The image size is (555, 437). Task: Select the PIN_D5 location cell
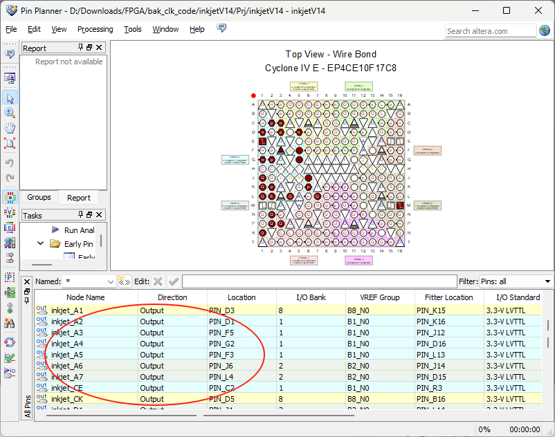click(242, 399)
